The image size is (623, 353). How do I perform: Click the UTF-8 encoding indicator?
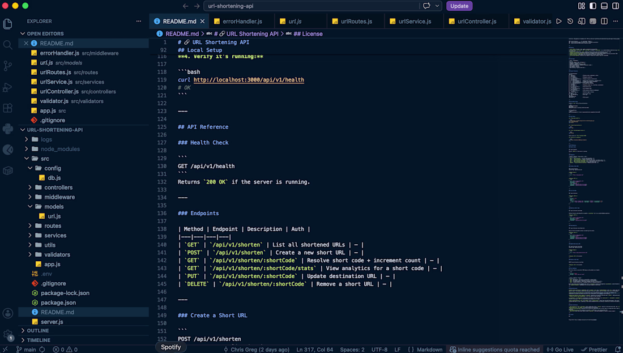379,350
